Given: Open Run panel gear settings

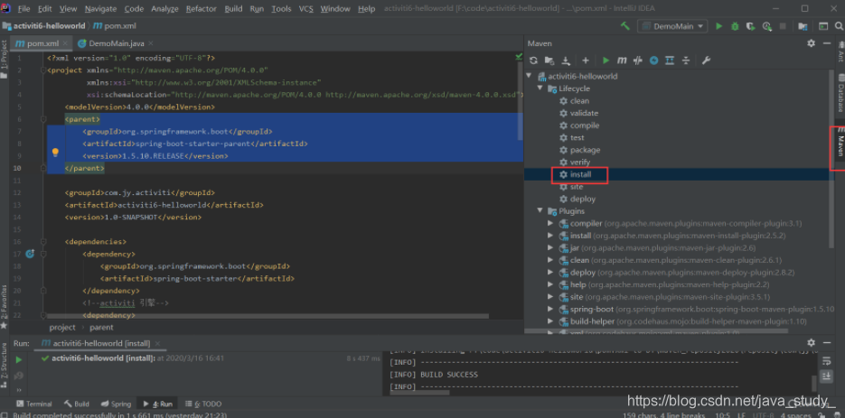Looking at the screenshot, I should (811, 342).
